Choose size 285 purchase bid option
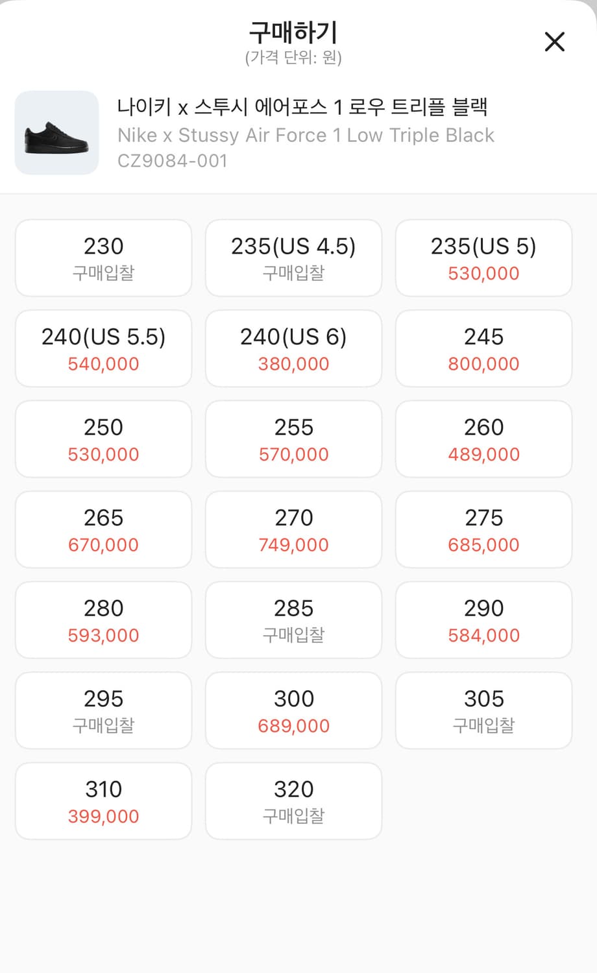This screenshot has height=973, width=597. [x=293, y=620]
